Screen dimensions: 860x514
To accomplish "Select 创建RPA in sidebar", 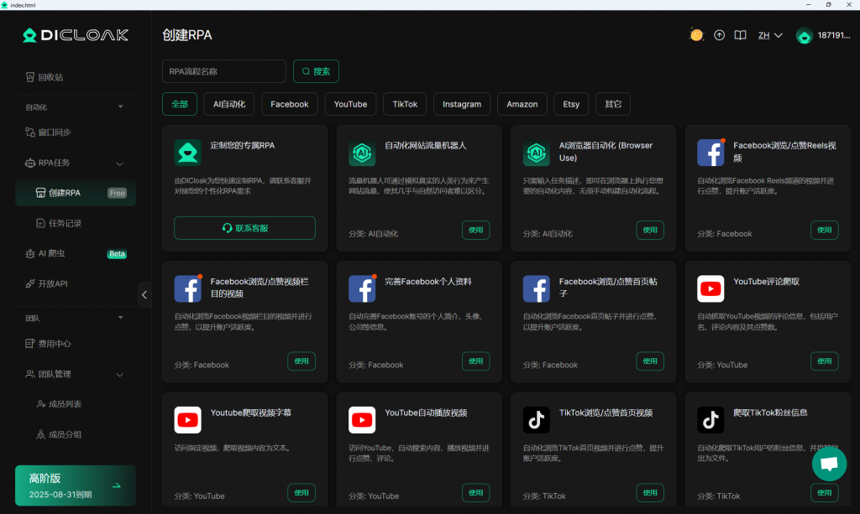I will [x=76, y=193].
